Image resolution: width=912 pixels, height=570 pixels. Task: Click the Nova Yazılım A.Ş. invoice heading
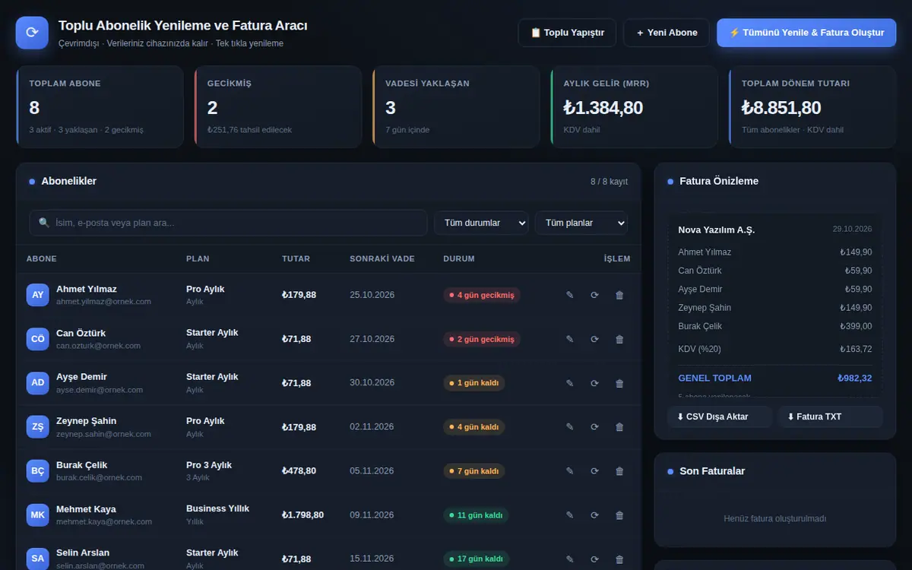(x=717, y=230)
